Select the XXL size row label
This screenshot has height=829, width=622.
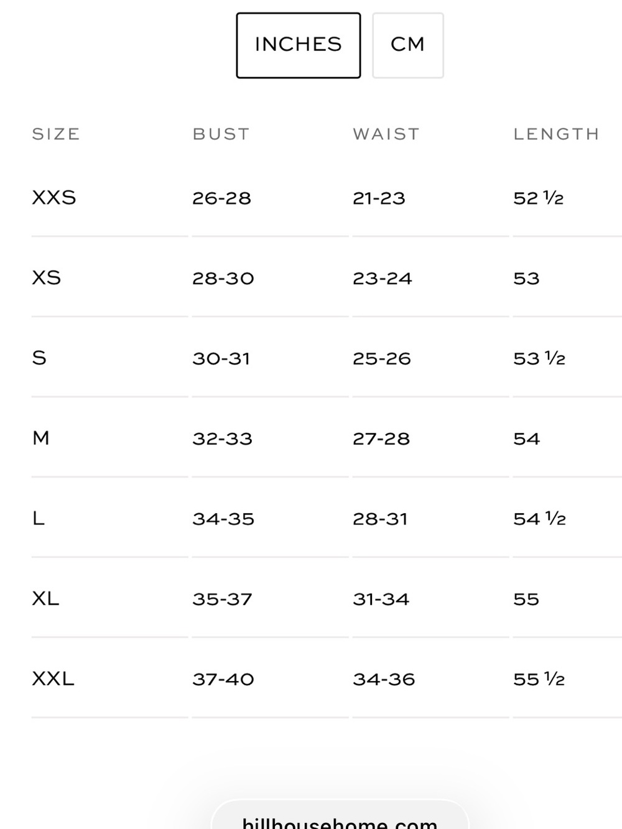pyautogui.click(x=53, y=678)
